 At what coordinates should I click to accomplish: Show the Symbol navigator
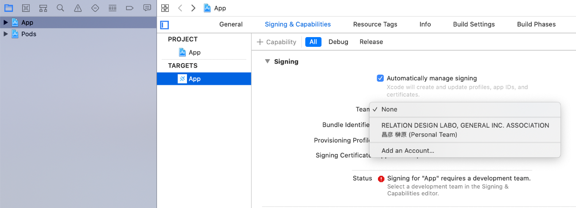[43, 8]
